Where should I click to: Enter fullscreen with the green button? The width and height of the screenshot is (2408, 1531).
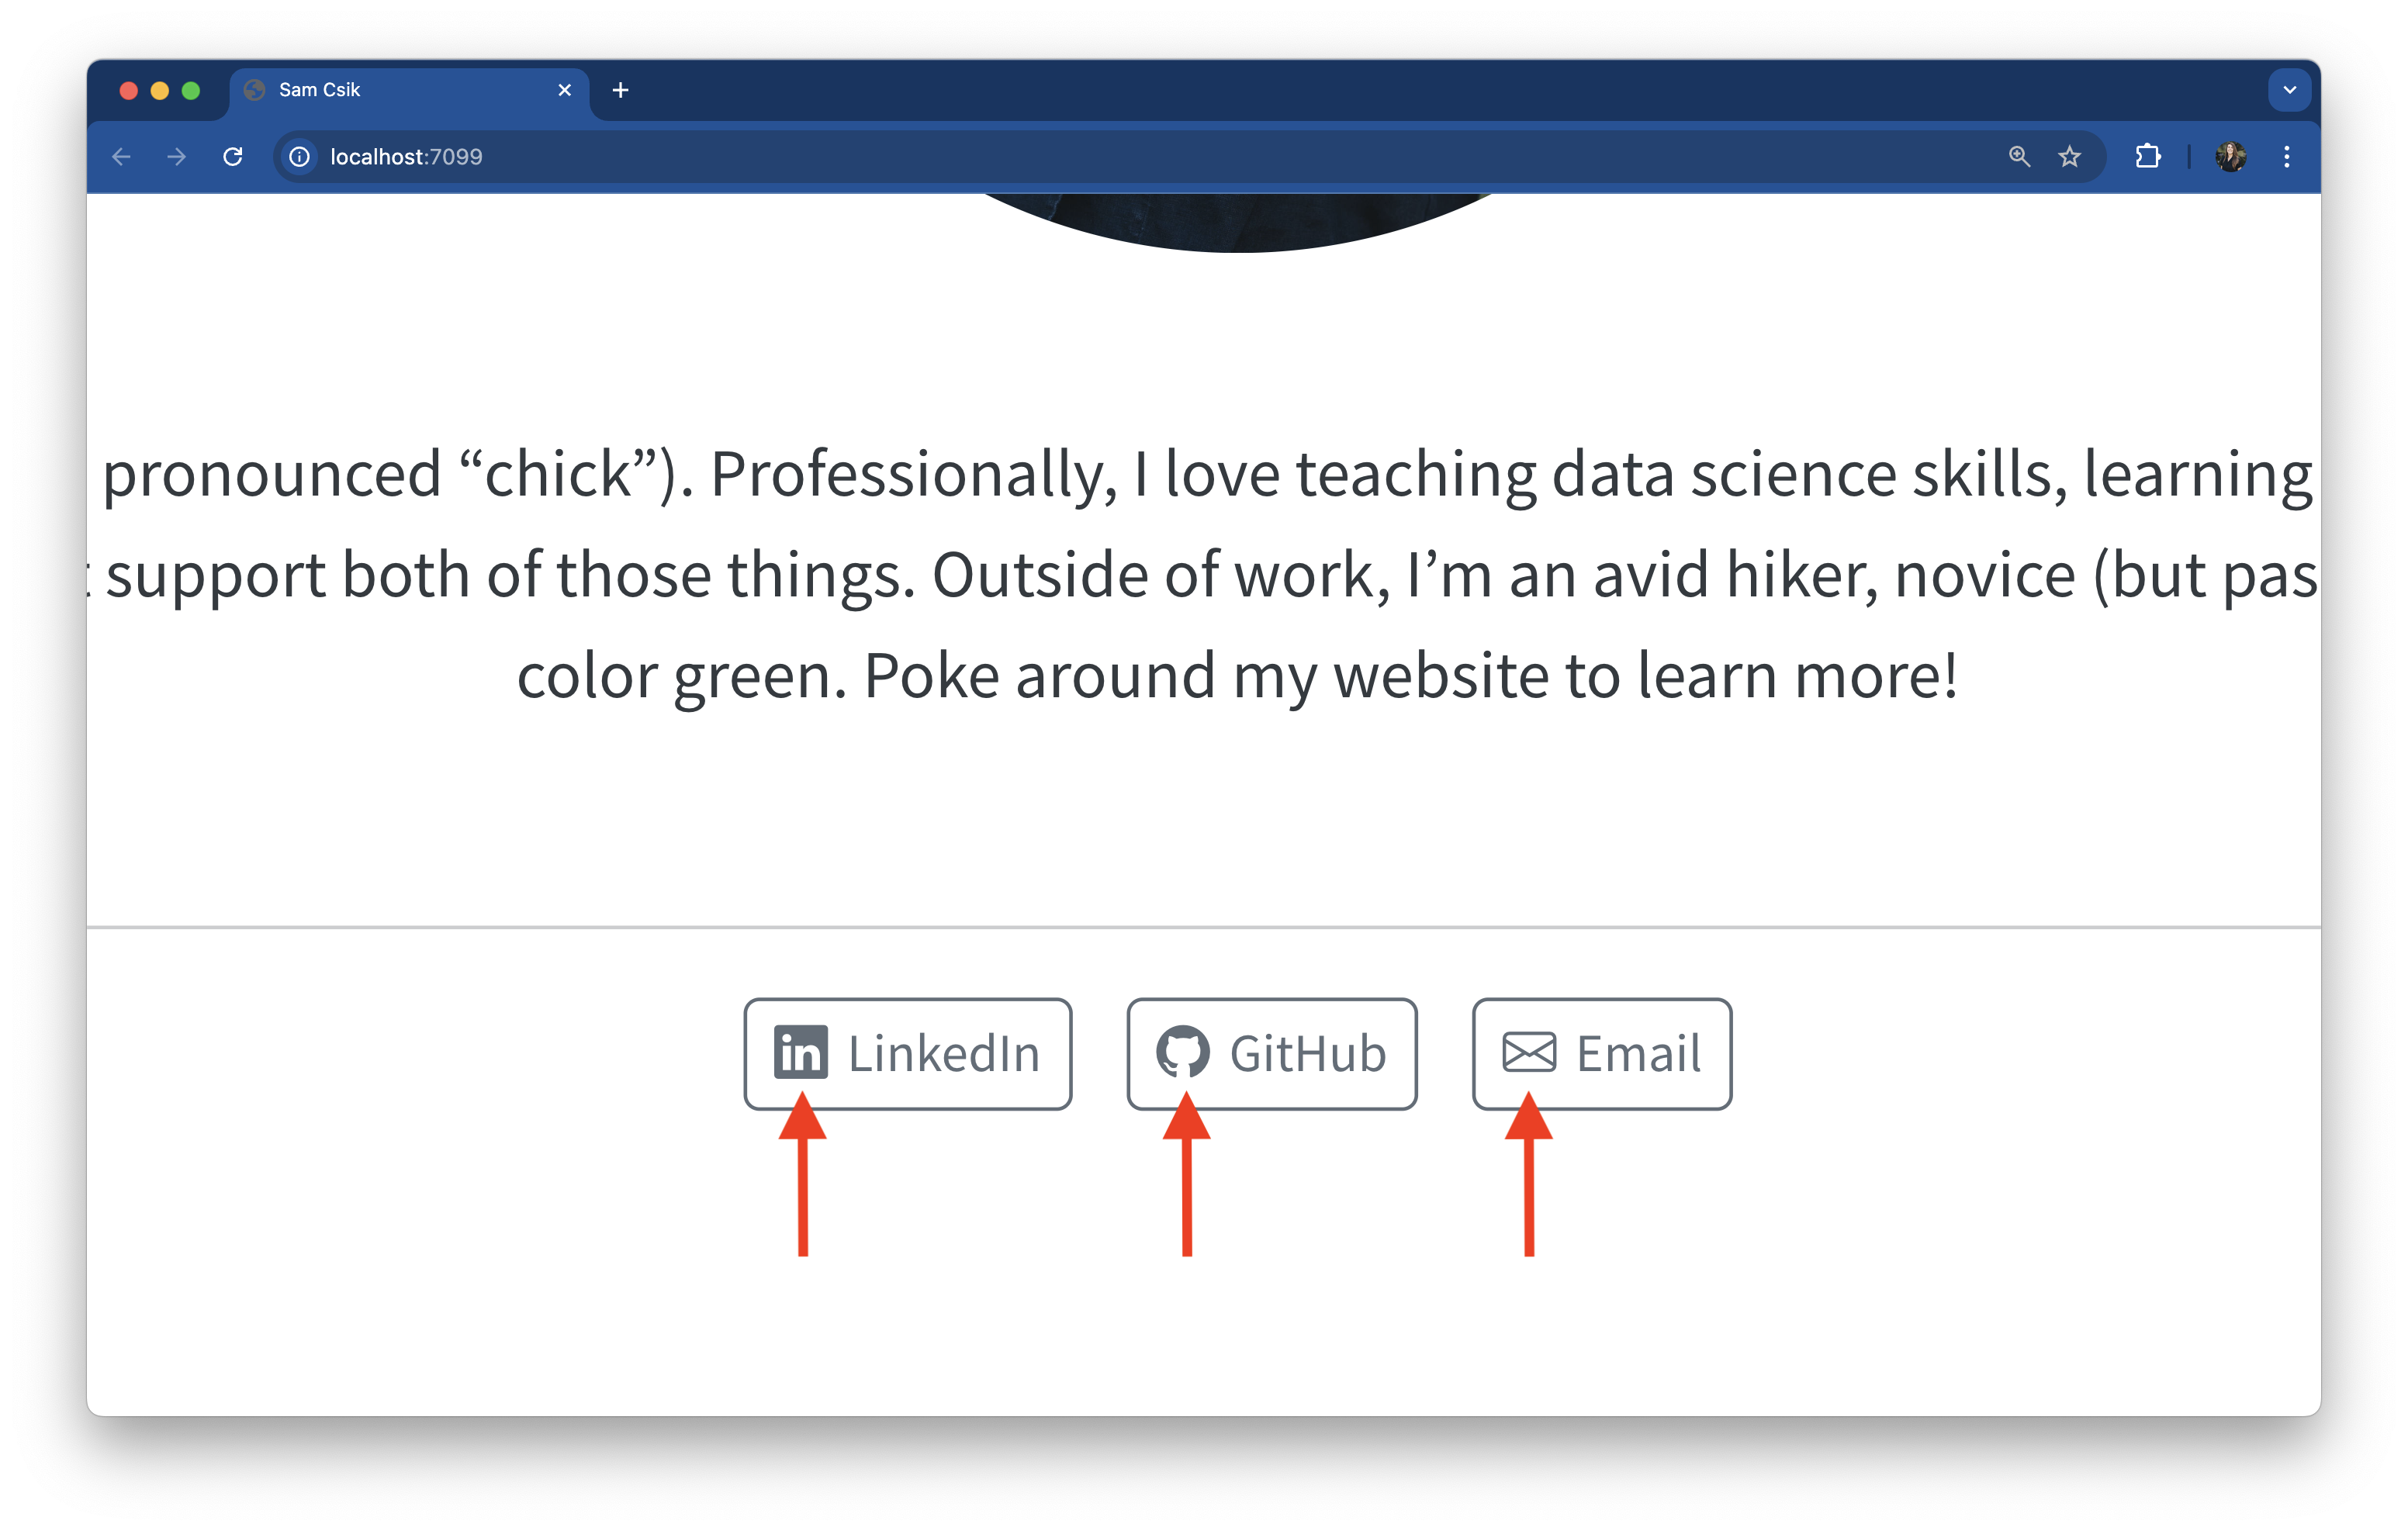191,91
